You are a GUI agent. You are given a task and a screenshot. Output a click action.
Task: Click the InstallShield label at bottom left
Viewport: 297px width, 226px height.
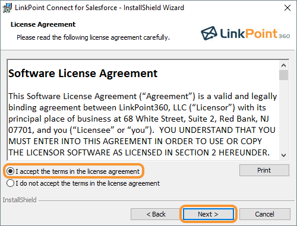[20, 200]
